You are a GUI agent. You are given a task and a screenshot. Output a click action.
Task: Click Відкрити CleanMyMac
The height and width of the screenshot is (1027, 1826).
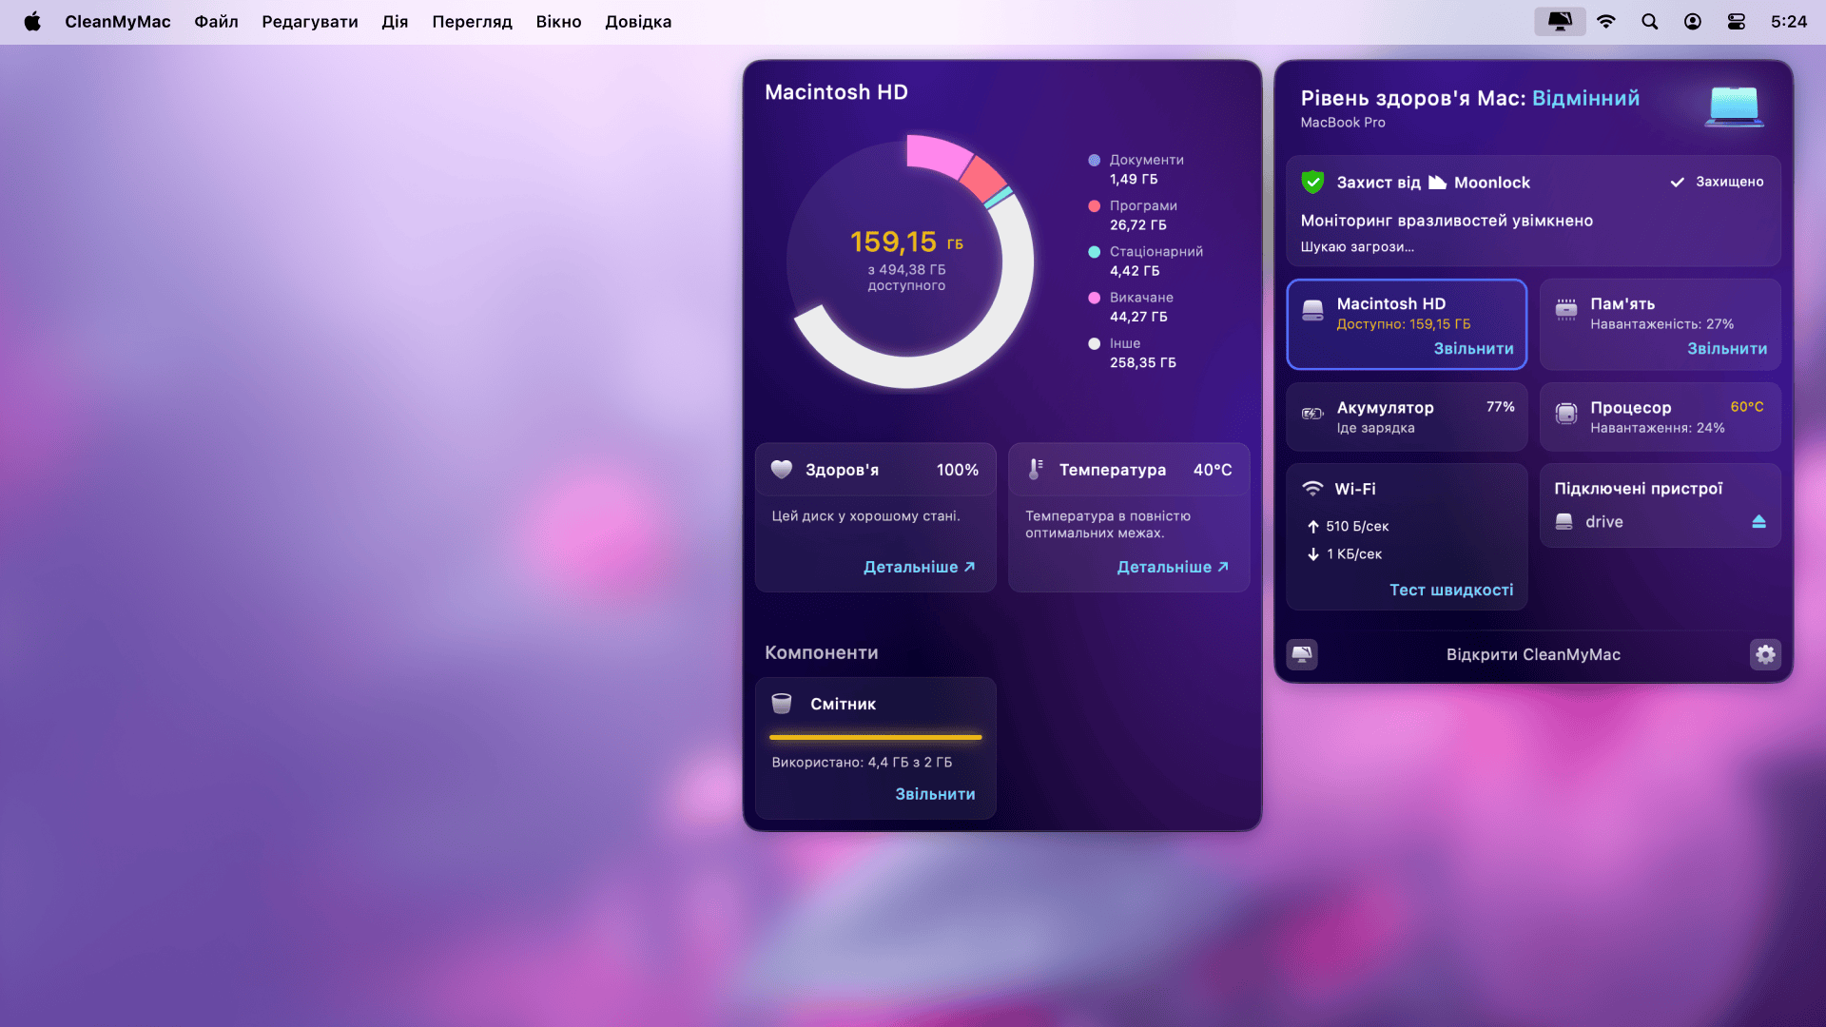pyautogui.click(x=1533, y=654)
